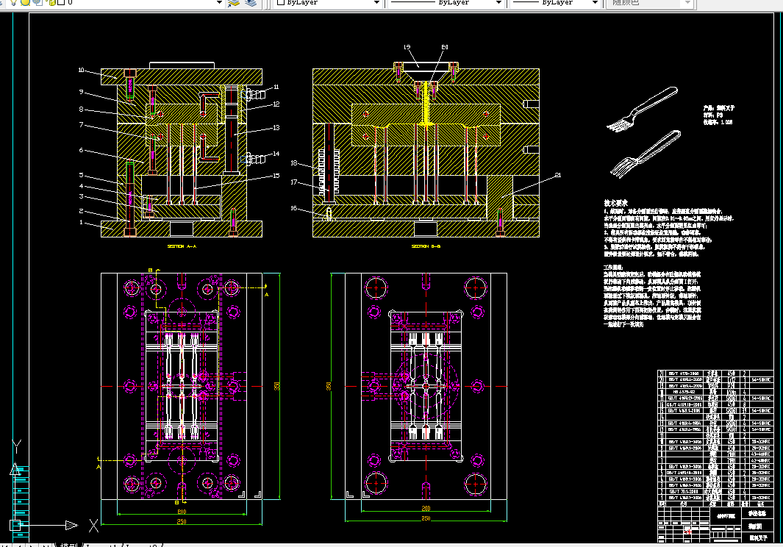Select callout number 15 beside section A-A

276,175
